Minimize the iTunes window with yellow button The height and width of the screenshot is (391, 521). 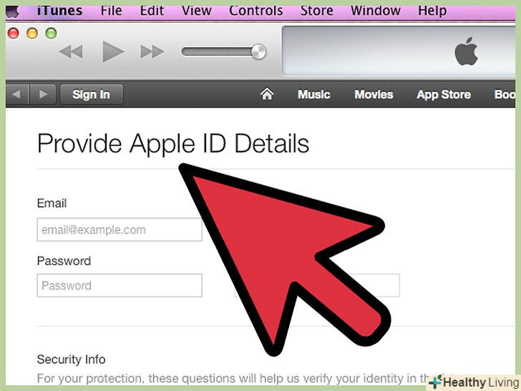[x=32, y=33]
